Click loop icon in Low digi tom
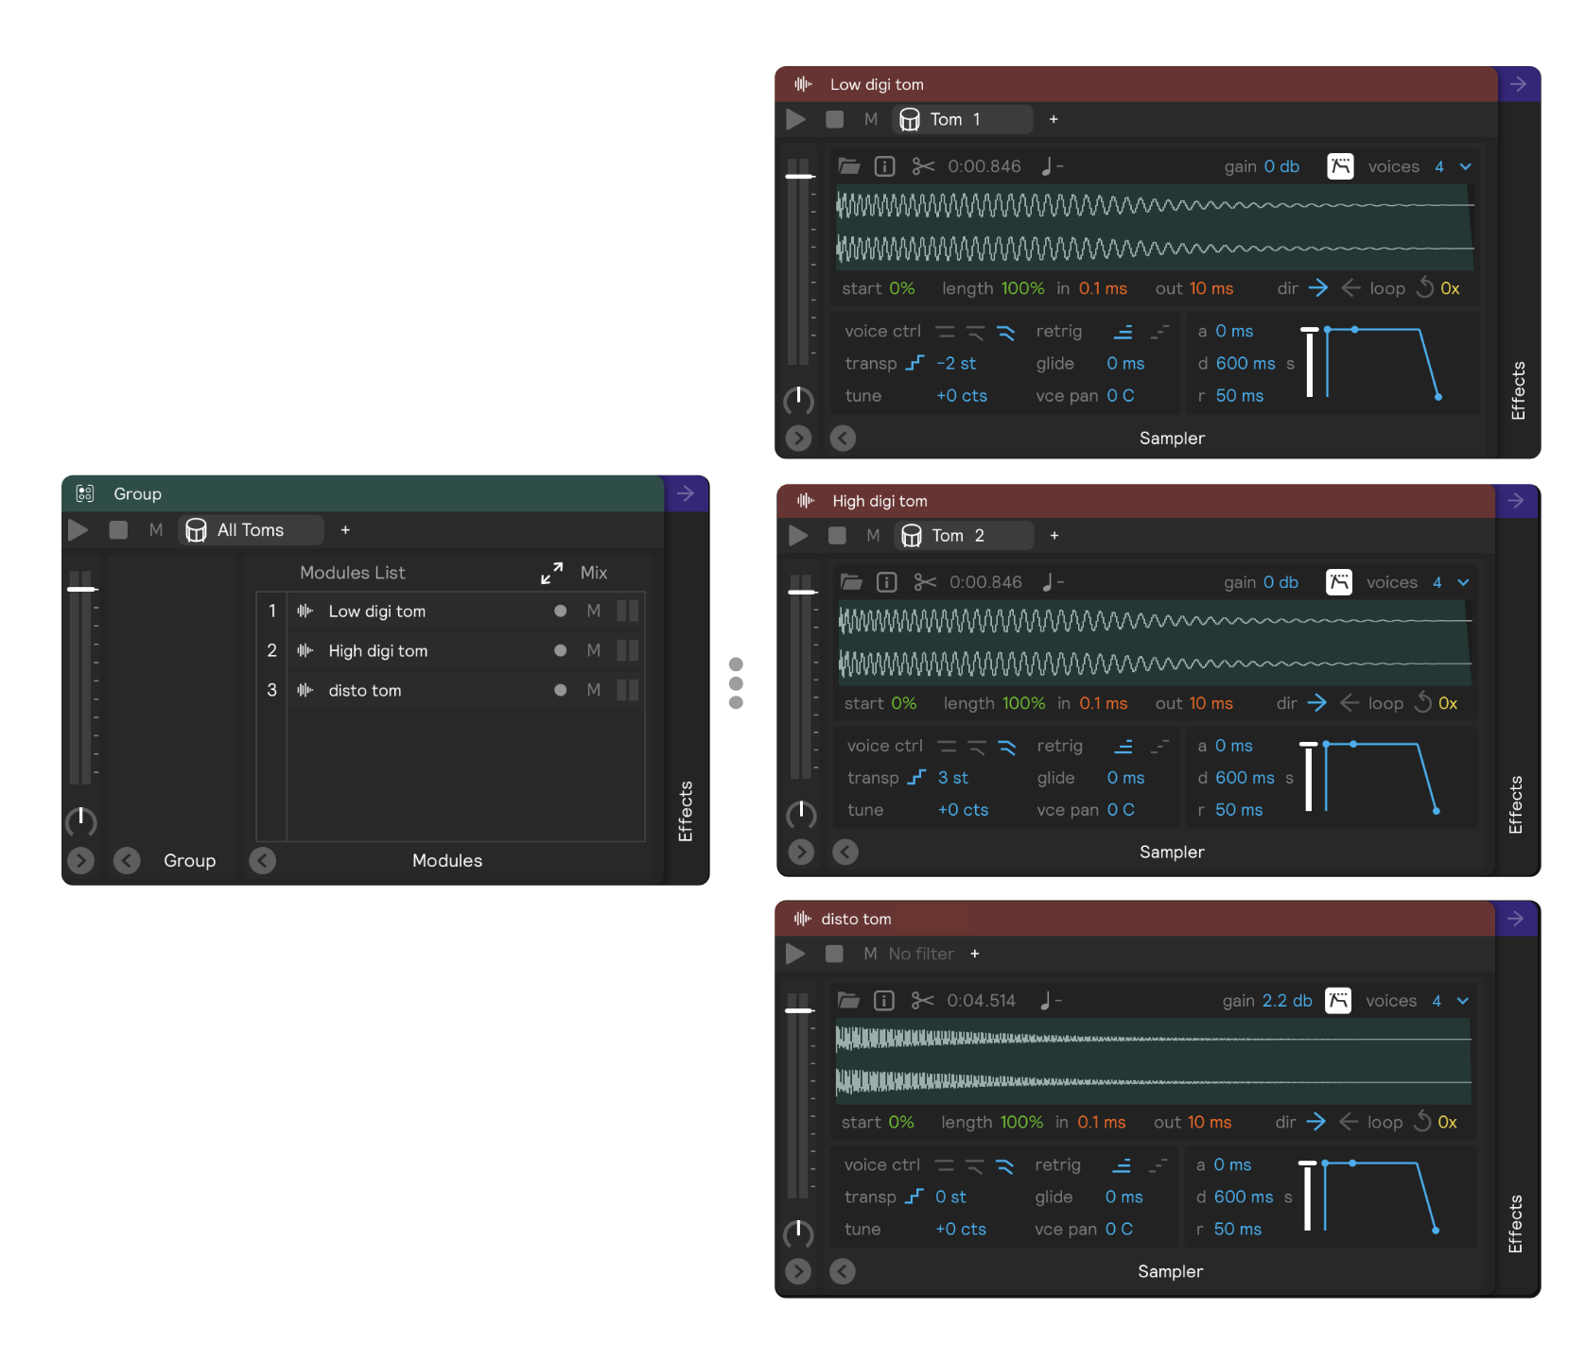 click(x=1424, y=287)
